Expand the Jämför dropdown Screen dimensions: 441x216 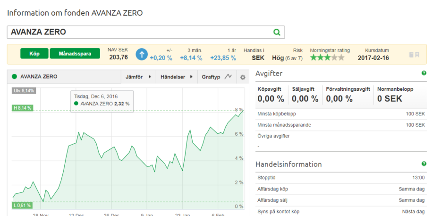139,77
